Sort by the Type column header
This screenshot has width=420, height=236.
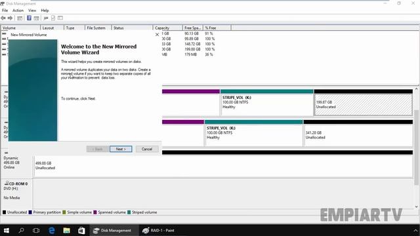coord(74,28)
